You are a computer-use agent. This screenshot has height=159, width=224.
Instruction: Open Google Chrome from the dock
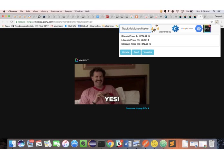[110, 144]
